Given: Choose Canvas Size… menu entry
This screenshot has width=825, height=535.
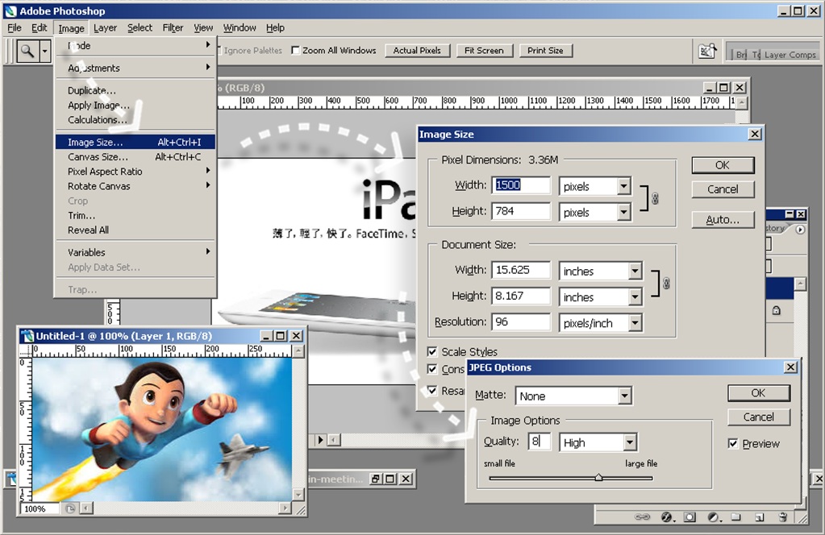Looking at the screenshot, I should coord(135,156).
